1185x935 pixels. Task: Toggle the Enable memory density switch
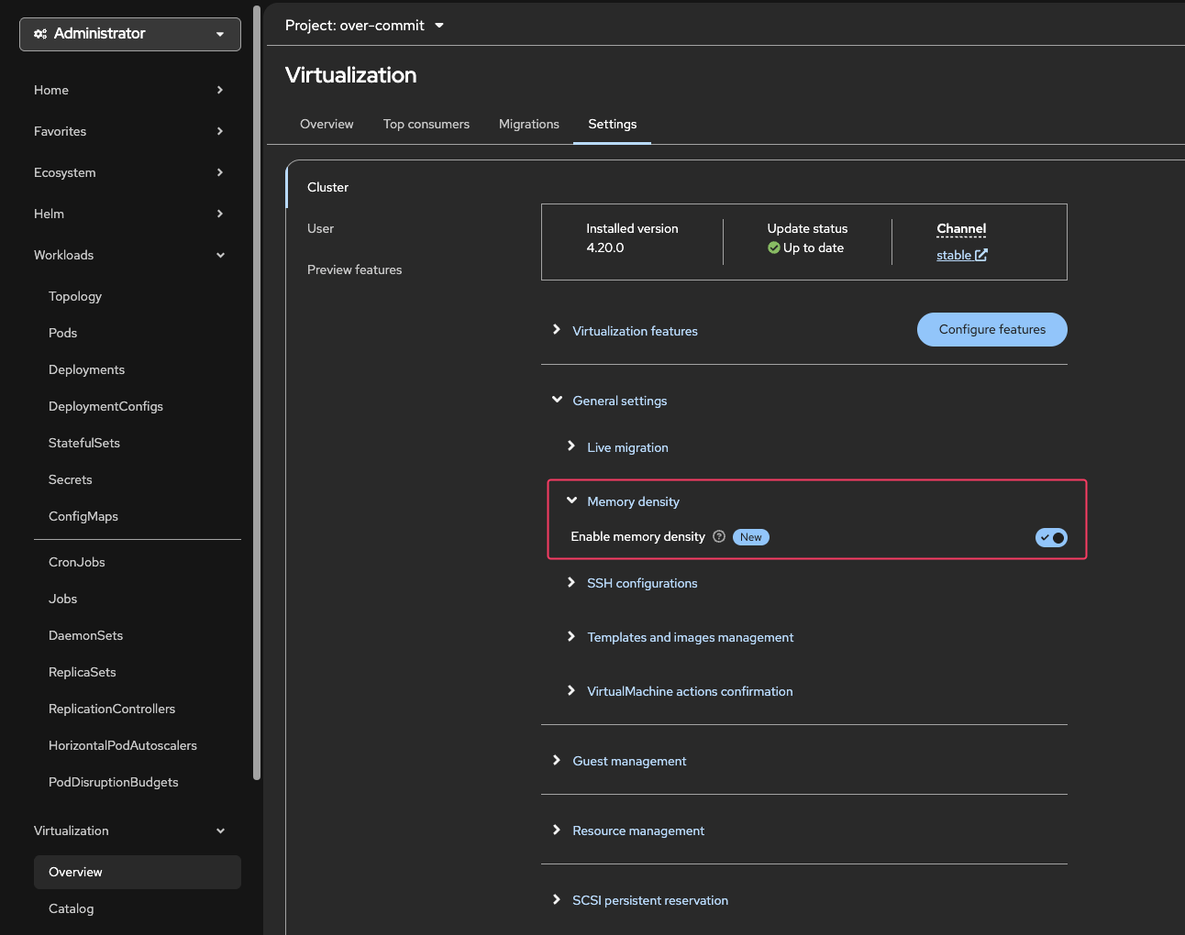(x=1051, y=538)
